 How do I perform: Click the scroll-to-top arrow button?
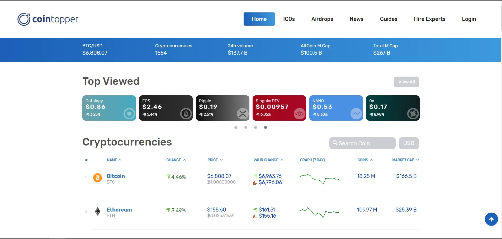(491, 219)
